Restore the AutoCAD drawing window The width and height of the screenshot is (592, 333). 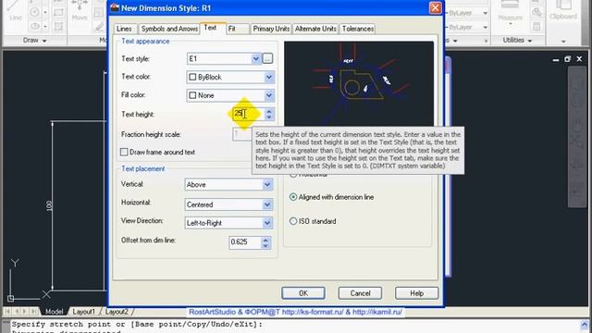pos(567,59)
